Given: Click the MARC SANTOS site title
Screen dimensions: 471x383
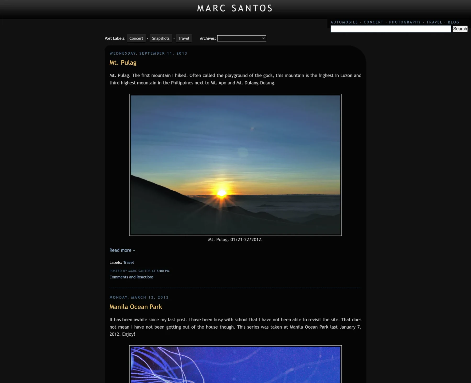Looking at the screenshot, I should (235, 8).
